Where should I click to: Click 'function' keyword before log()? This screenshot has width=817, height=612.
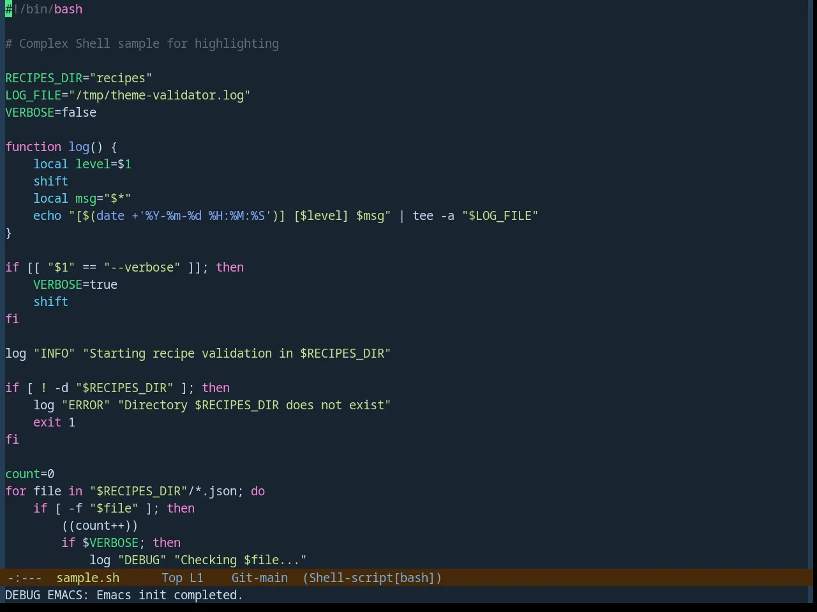click(33, 147)
